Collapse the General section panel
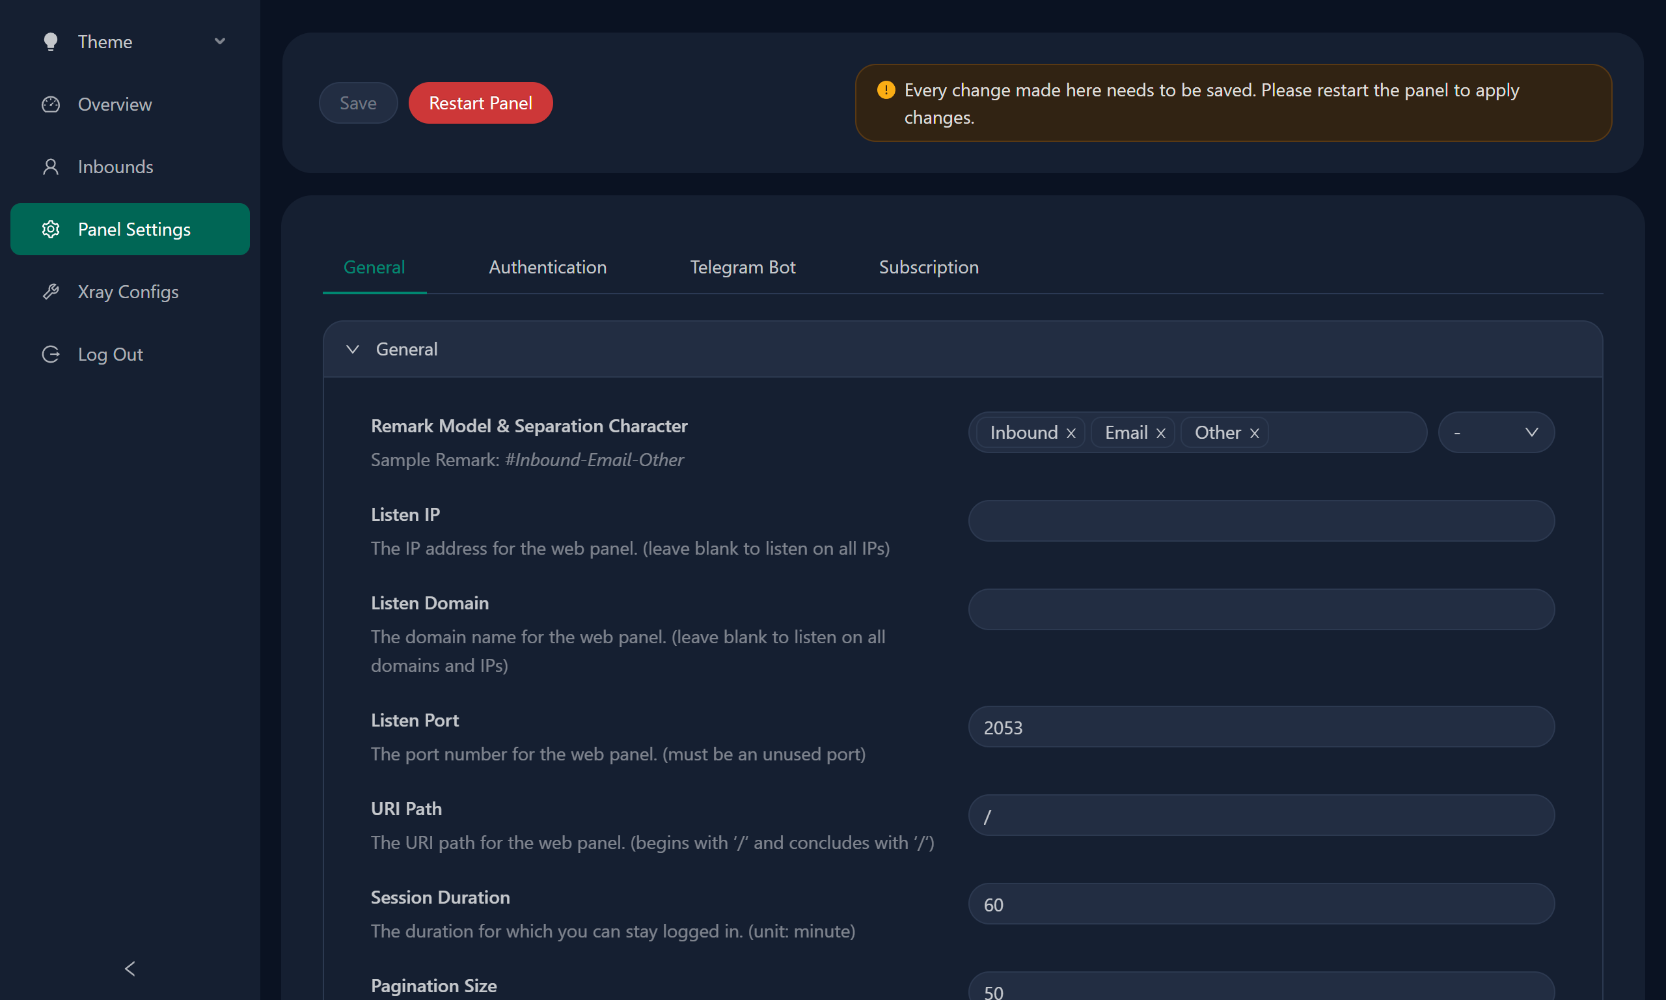 click(x=353, y=349)
